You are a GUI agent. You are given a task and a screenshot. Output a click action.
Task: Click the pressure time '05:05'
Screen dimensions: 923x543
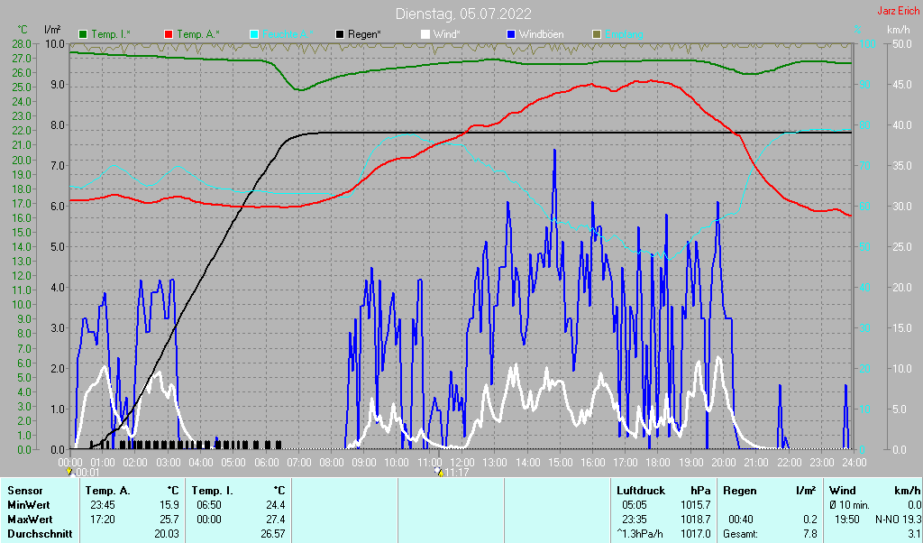coord(635,505)
